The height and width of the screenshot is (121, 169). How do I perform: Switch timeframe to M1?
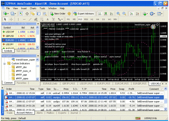click(68, 19)
